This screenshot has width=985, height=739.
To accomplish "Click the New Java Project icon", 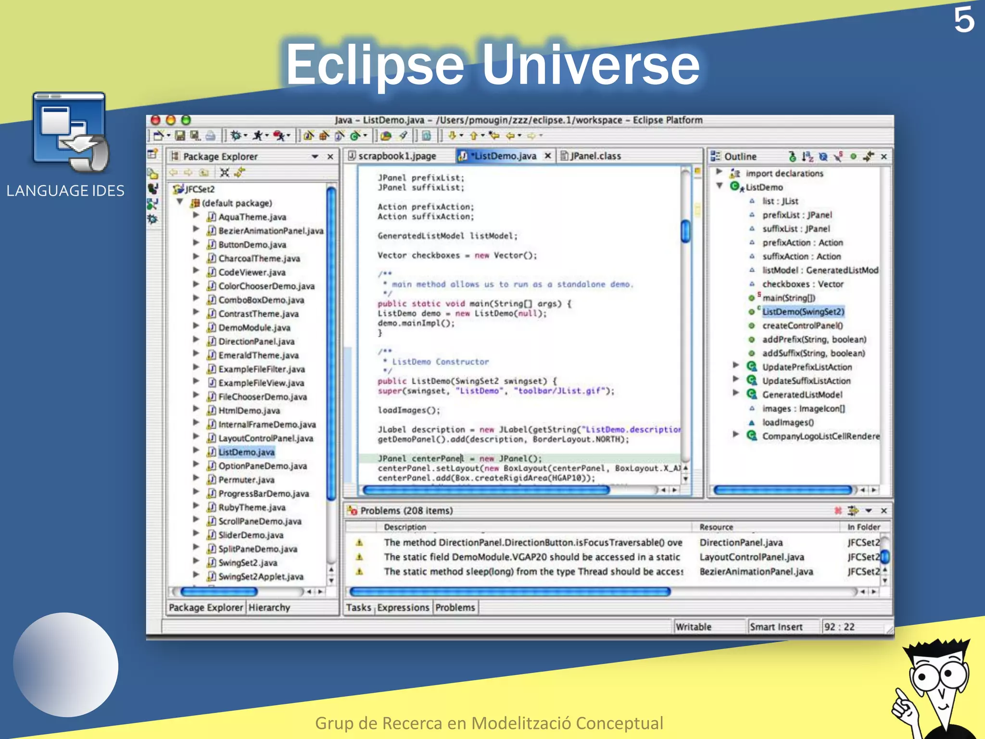I will [309, 136].
